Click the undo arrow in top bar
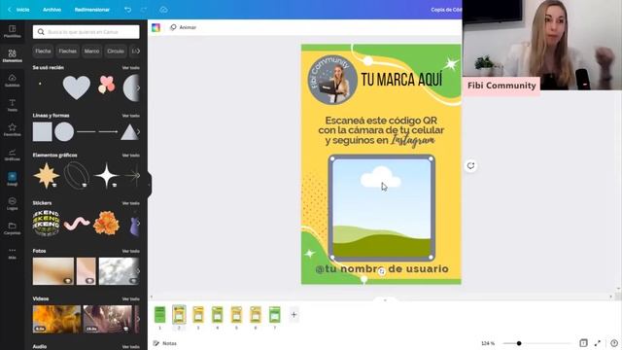 pyautogui.click(x=127, y=10)
